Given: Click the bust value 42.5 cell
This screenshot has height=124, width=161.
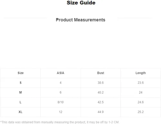Looking at the screenshot, I should tap(100, 102).
